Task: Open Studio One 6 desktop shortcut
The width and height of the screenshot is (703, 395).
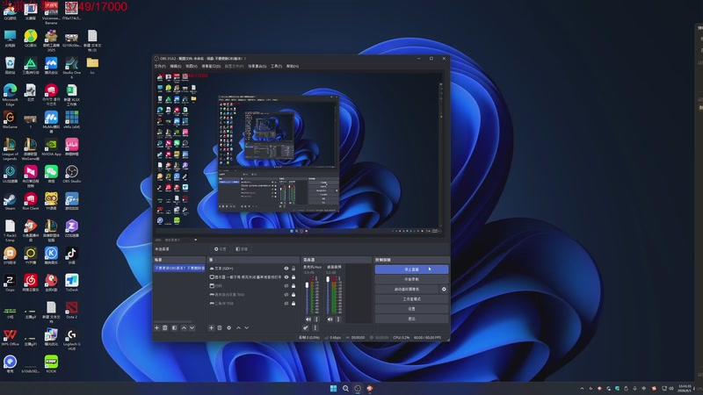Action: tap(72, 68)
